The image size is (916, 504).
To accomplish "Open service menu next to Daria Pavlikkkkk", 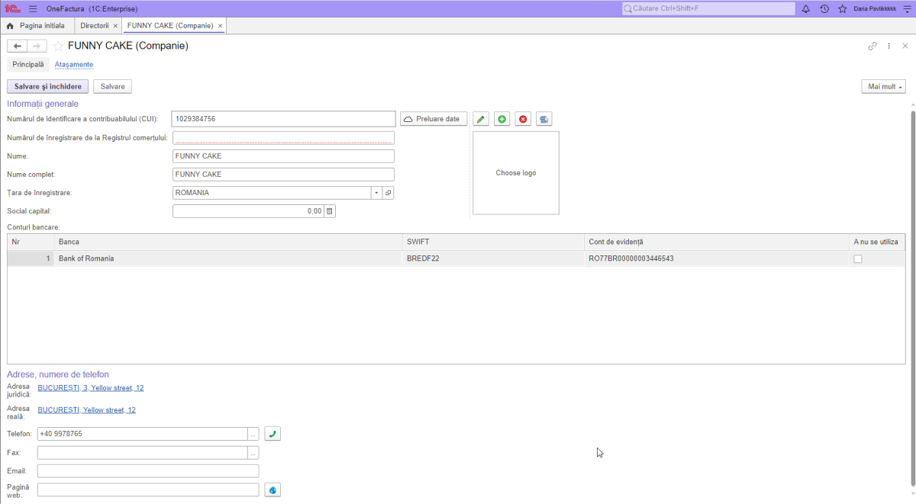I will coord(908,8).
